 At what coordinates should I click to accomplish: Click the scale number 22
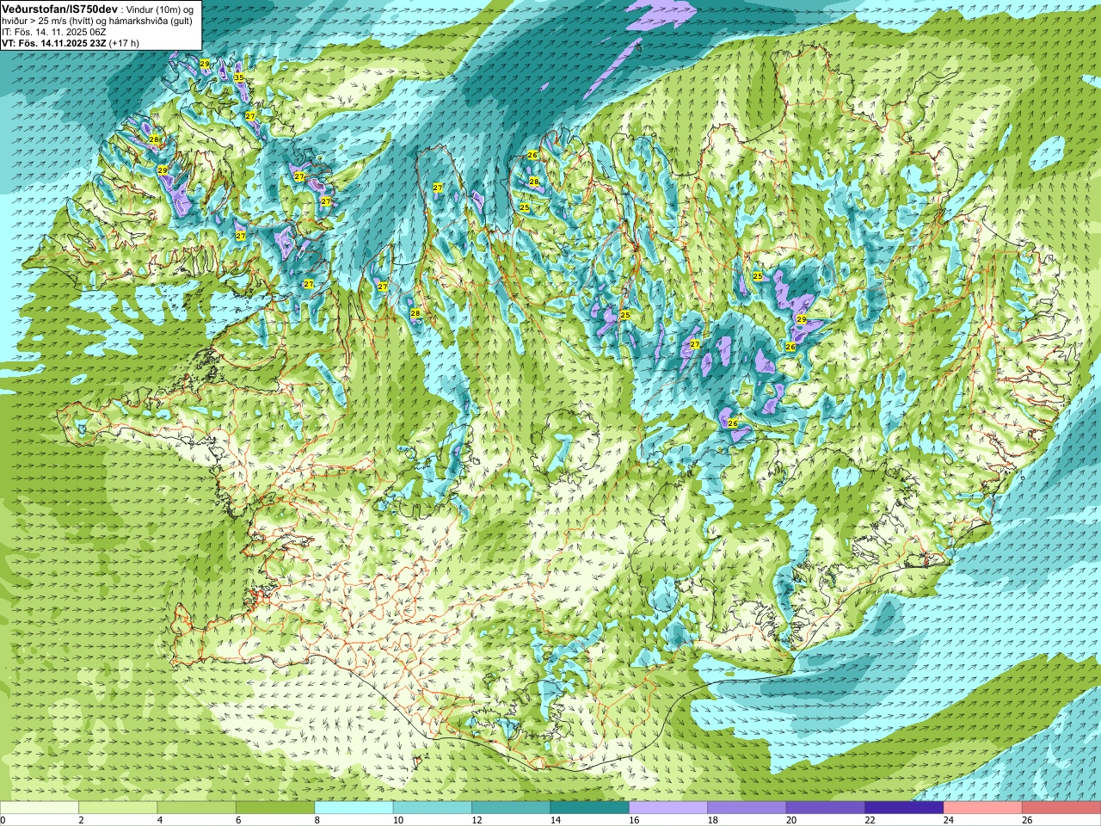pos(870,820)
